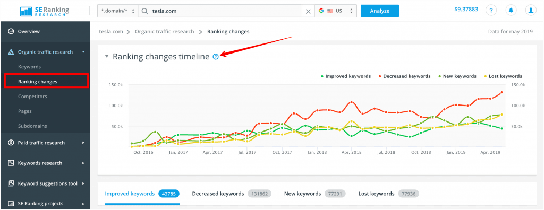Open the notifications bell icon

511,11
